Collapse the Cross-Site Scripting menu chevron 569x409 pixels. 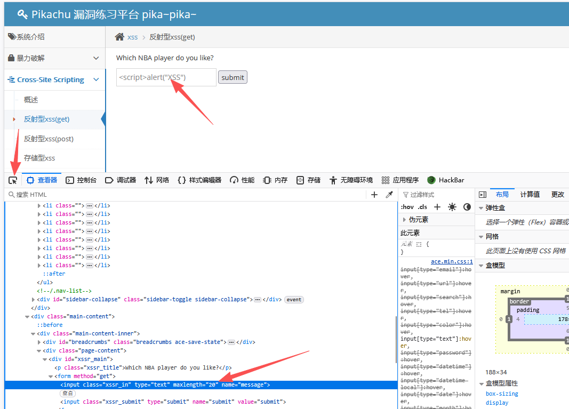pyautogui.click(x=96, y=79)
